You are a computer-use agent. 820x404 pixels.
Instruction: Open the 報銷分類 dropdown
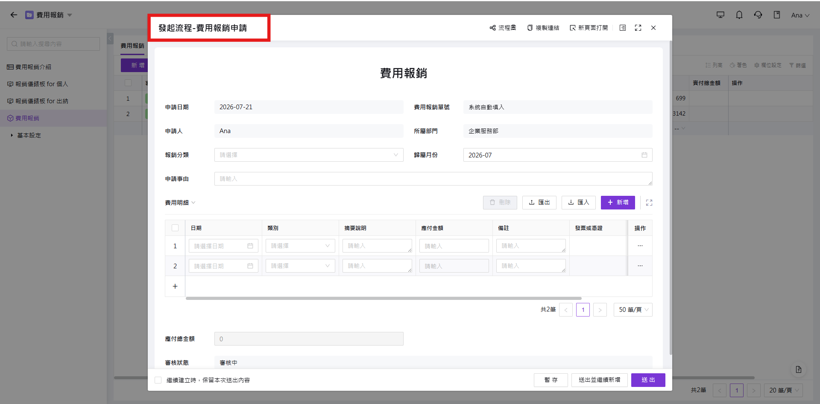(x=309, y=155)
